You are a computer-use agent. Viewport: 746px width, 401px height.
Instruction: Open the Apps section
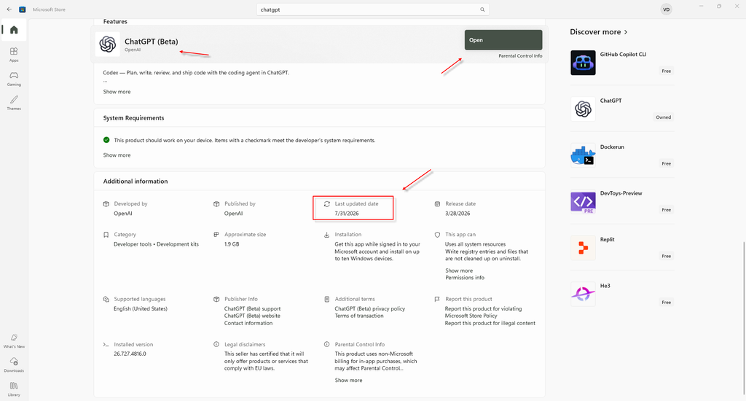point(14,54)
